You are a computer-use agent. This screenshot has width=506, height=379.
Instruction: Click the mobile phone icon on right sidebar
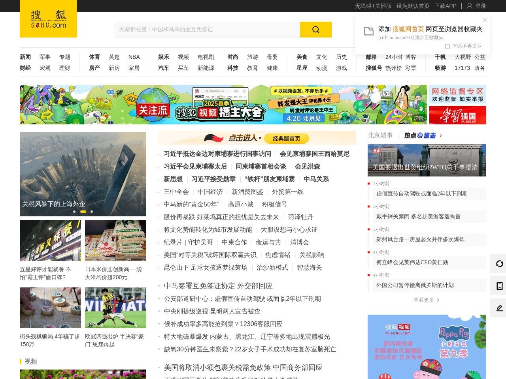tap(500, 286)
